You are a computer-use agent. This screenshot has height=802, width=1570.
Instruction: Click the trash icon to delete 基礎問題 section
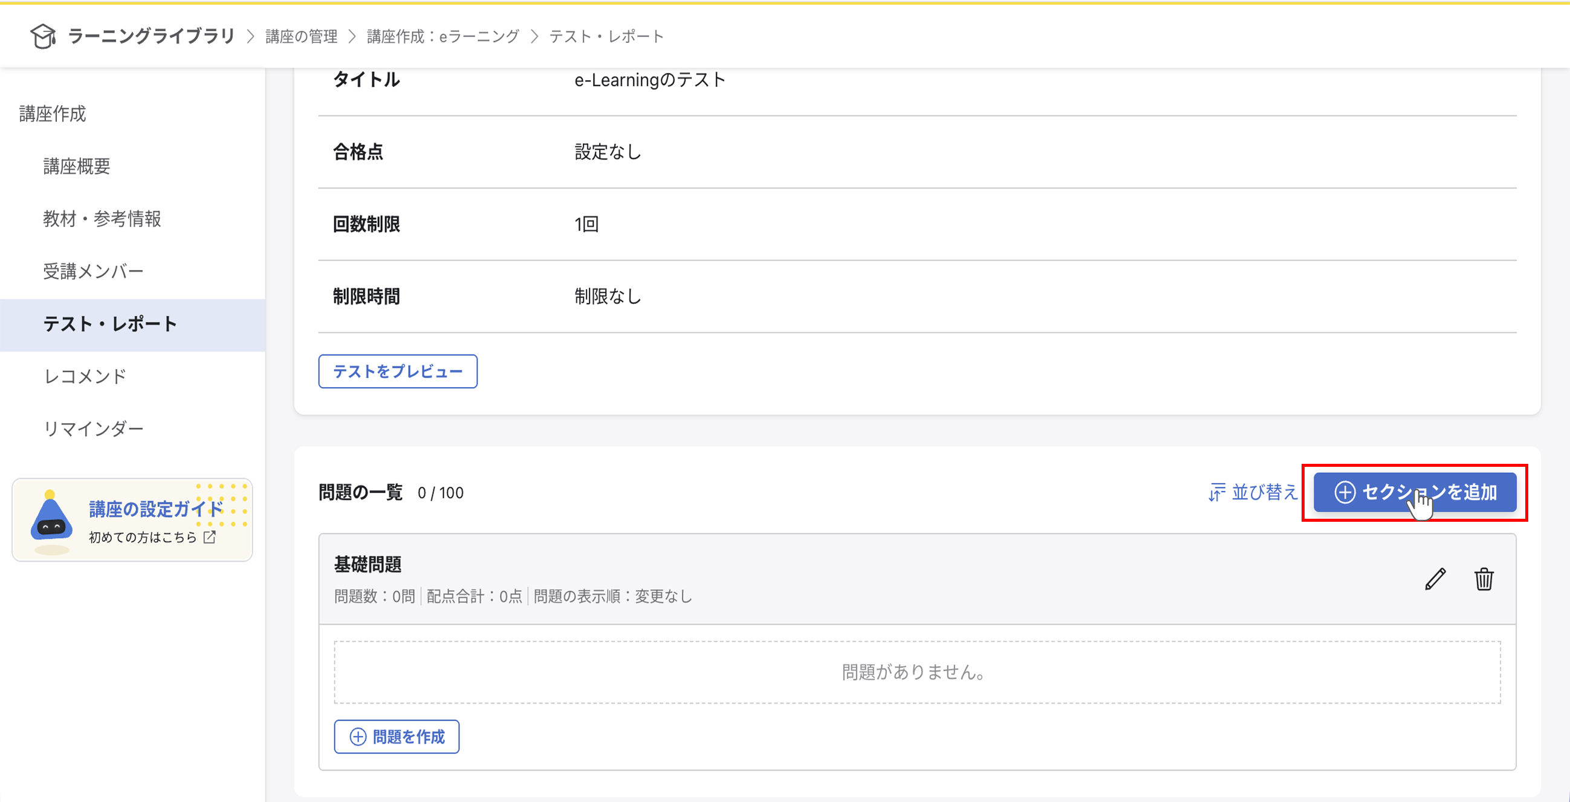1484,579
